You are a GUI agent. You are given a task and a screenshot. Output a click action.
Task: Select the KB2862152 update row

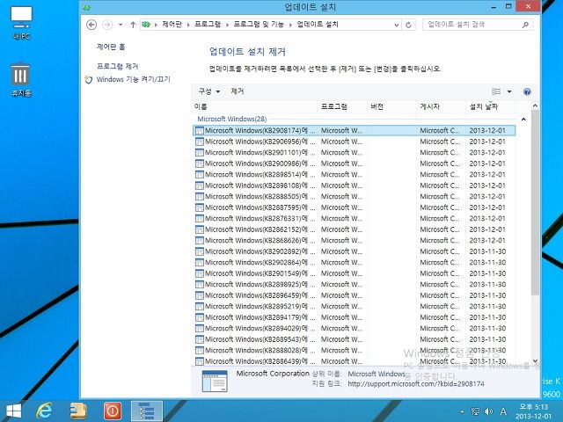click(x=354, y=229)
